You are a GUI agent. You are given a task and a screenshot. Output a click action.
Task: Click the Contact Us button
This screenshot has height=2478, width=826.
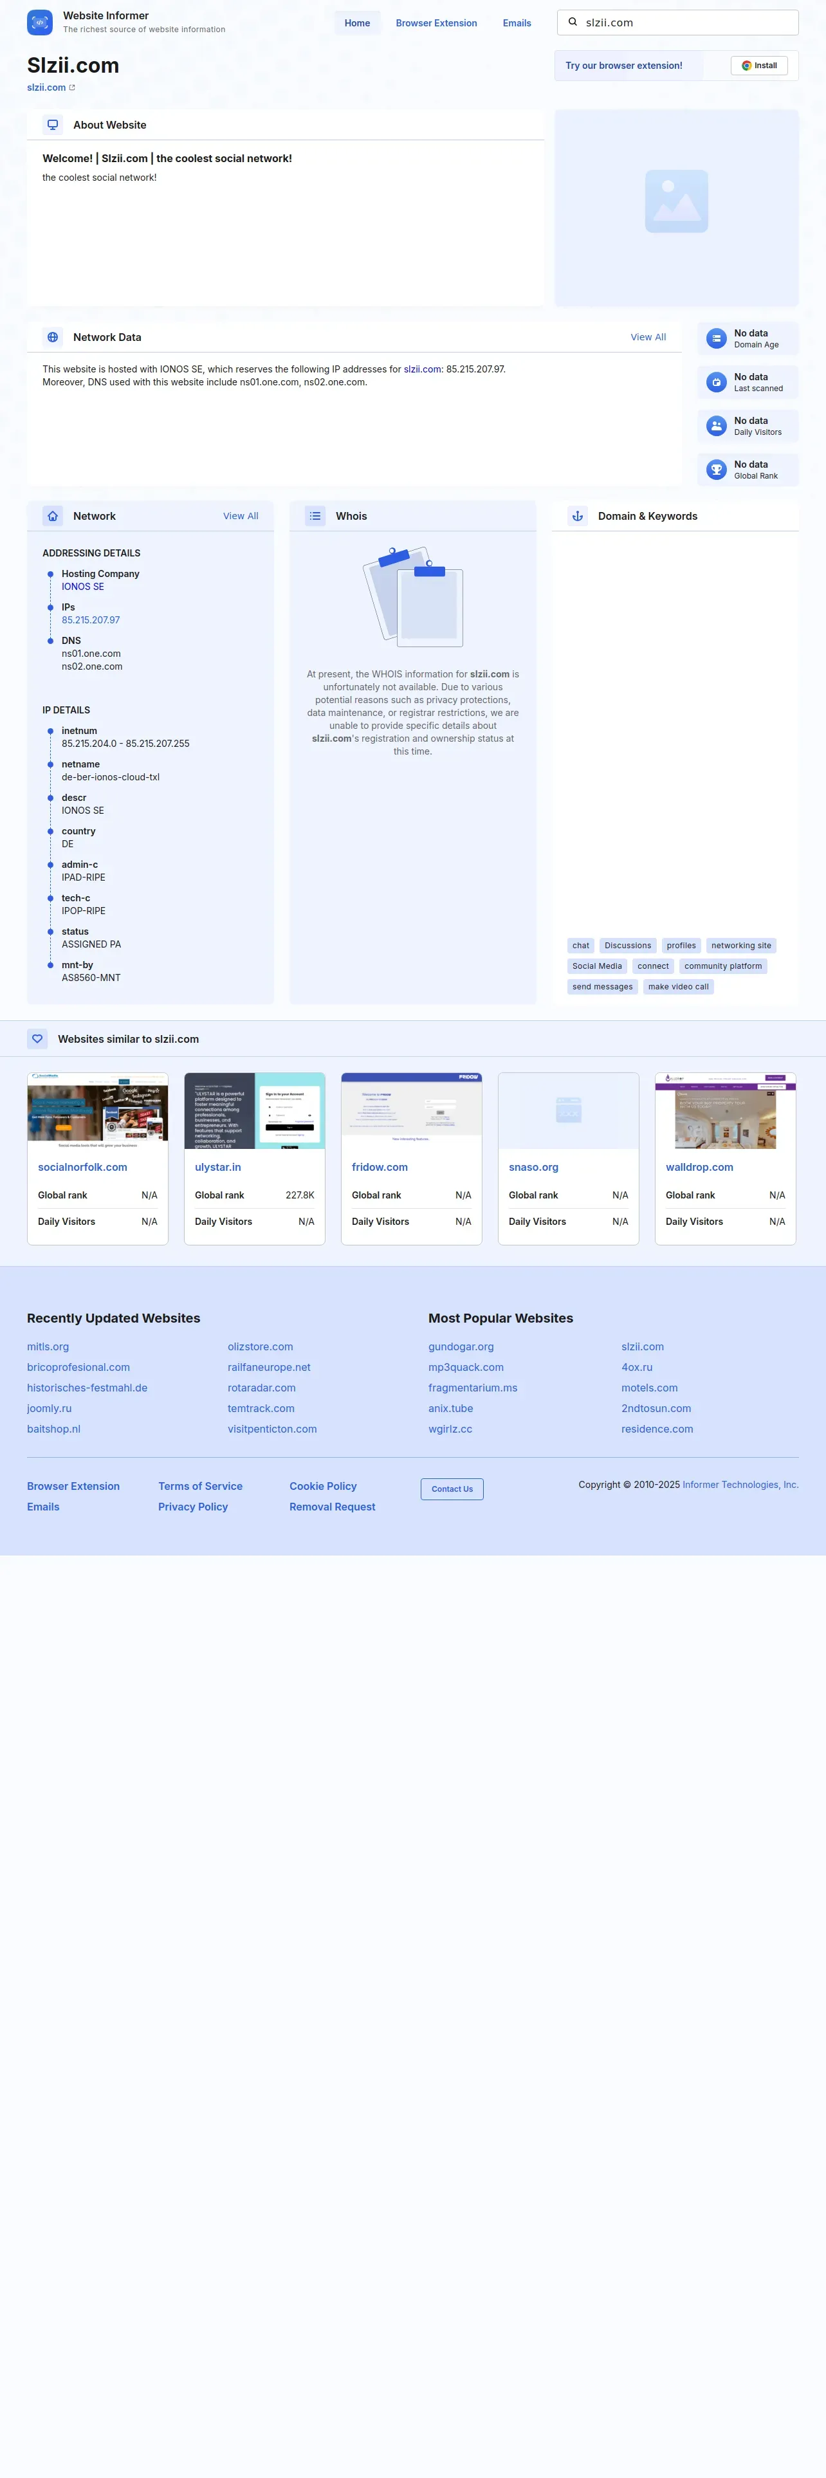point(452,1489)
